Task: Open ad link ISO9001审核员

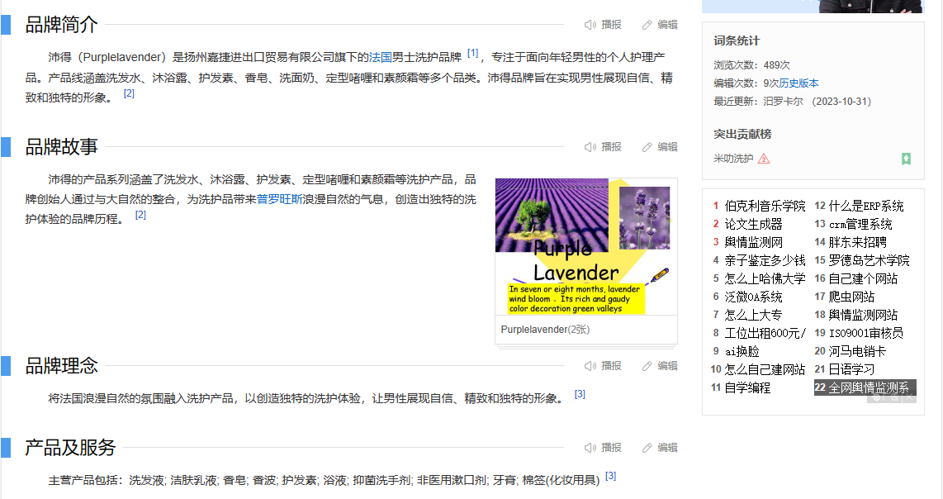Action: [866, 334]
